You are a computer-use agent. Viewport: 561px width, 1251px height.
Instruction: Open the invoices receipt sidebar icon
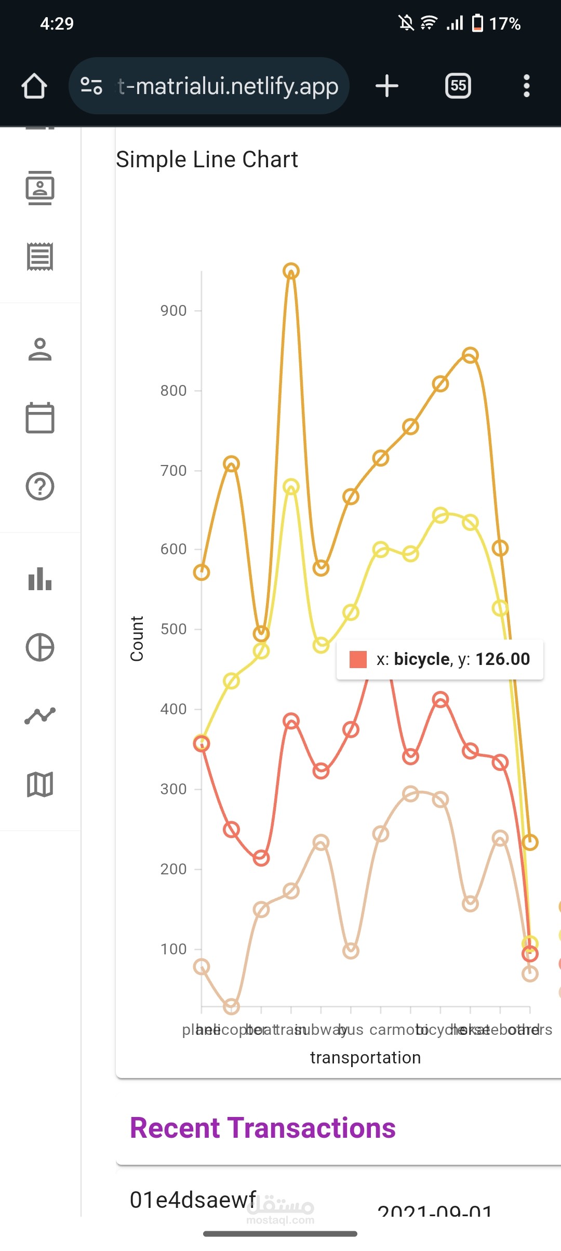(40, 256)
